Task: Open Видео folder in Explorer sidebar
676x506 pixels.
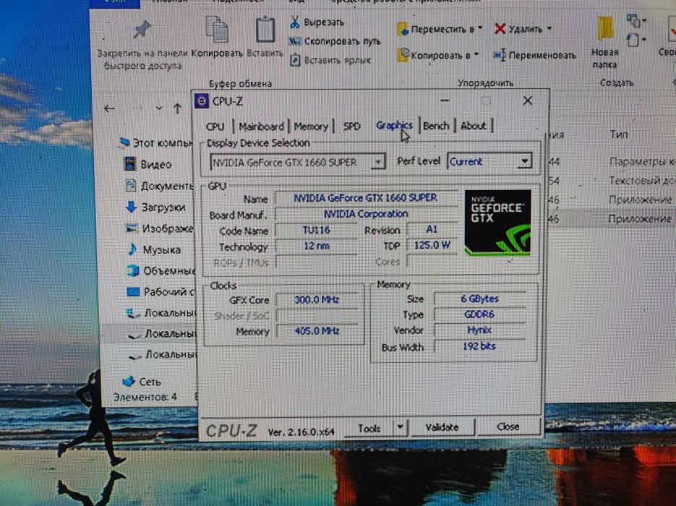Action: [x=148, y=164]
